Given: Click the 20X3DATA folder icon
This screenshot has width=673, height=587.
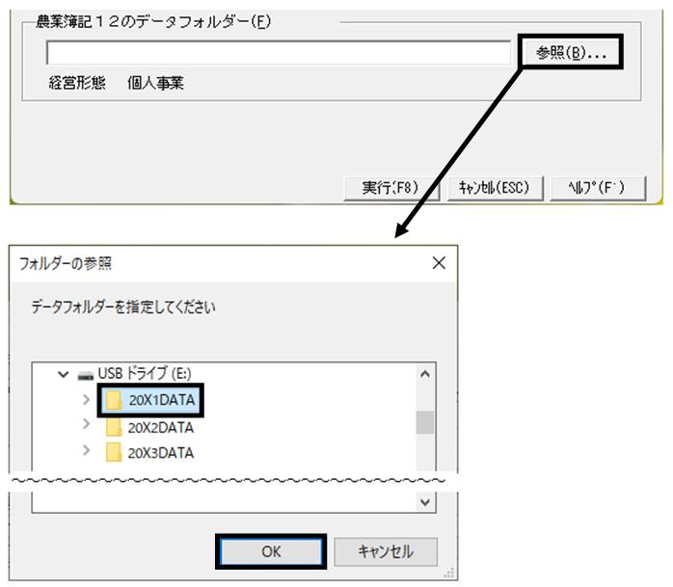Looking at the screenshot, I should (114, 452).
